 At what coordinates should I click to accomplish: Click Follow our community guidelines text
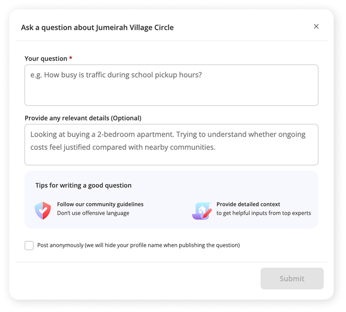(100, 204)
